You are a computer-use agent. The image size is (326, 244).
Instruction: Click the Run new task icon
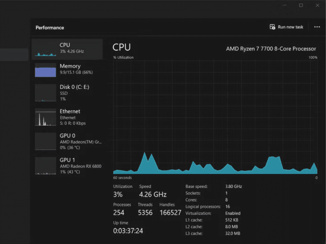(x=272, y=27)
